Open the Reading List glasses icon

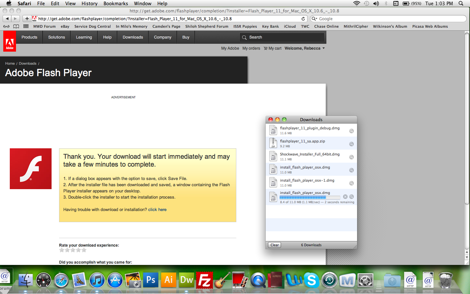click(x=6, y=26)
